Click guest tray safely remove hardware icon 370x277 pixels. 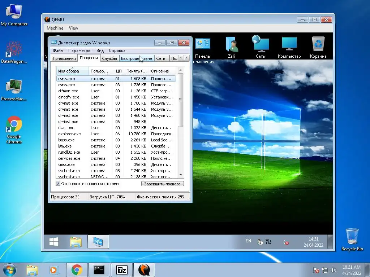click(260, 242)
